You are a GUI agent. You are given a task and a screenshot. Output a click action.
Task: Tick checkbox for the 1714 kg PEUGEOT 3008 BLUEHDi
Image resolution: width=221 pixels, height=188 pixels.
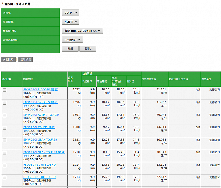click(x=5, y=165)
